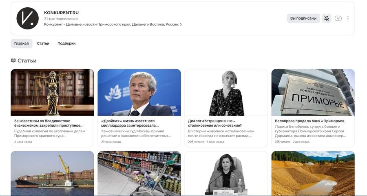The image size is (367, 196).
Task: Open the Lady Justice statue thumbnail
Action: pos(52,92)
